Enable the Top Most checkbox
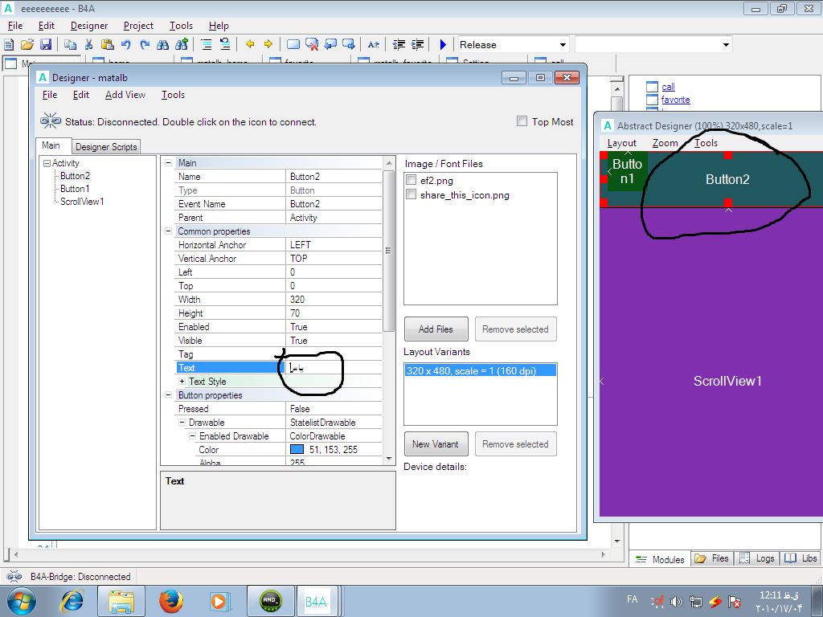 (x=522, y=121)
